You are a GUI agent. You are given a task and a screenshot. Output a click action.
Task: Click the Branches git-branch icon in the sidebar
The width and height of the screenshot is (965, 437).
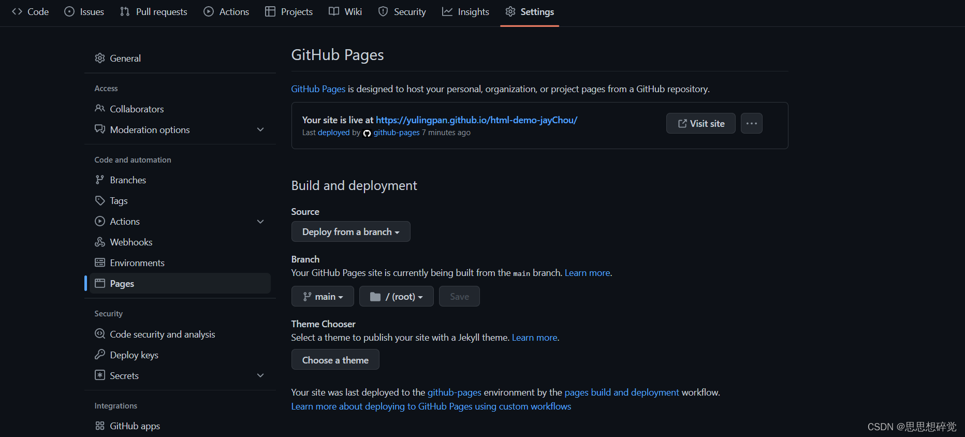click(100, 180)
